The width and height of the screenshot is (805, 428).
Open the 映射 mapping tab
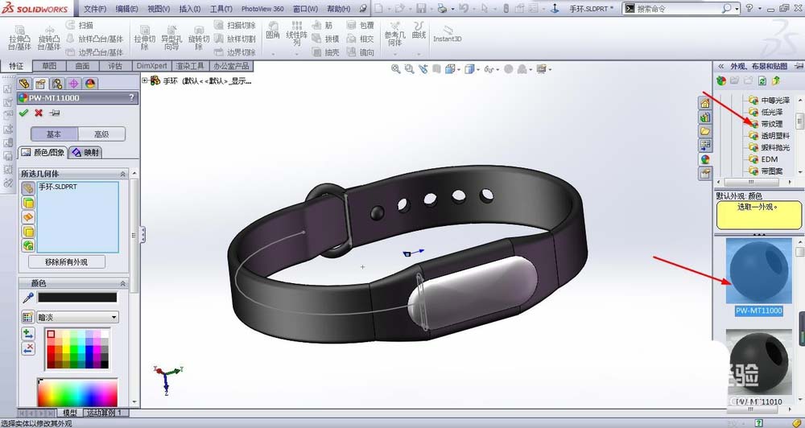pyautogui.click(x=86, y=152)
